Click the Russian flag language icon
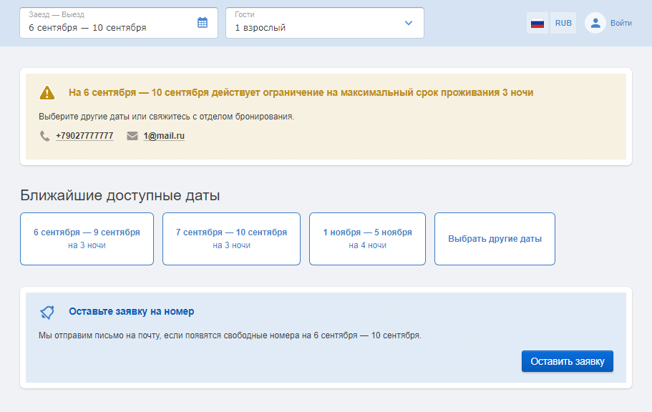 (x=537, y=23)
